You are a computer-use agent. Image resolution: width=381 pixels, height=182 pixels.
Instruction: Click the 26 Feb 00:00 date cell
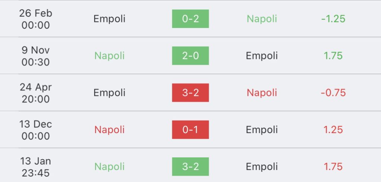tap(36, 19)
